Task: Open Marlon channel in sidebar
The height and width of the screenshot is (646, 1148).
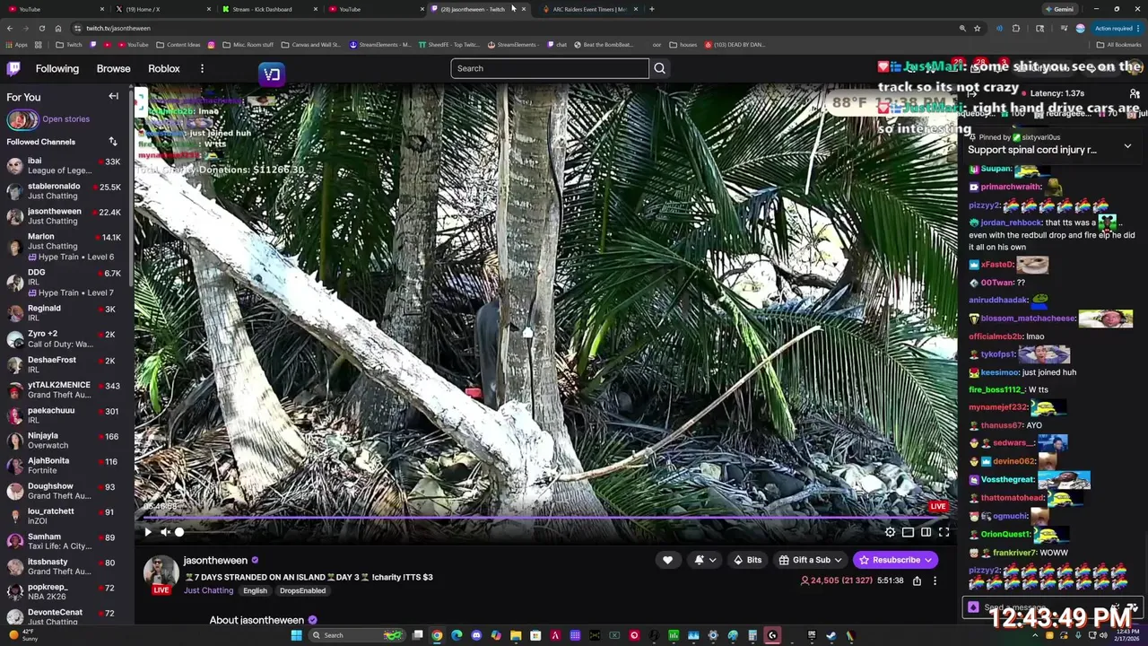Action: [63, 246]
